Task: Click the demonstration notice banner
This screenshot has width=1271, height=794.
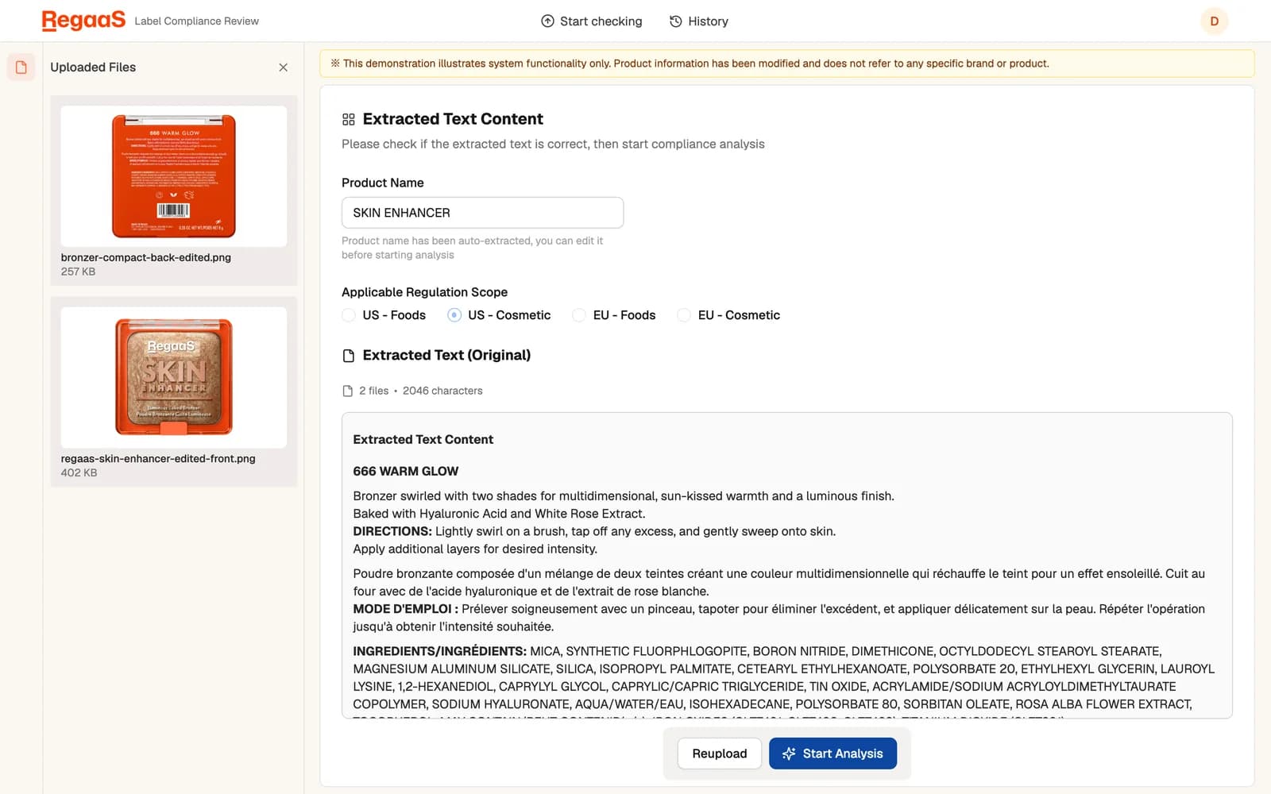Action: (786, 64)
